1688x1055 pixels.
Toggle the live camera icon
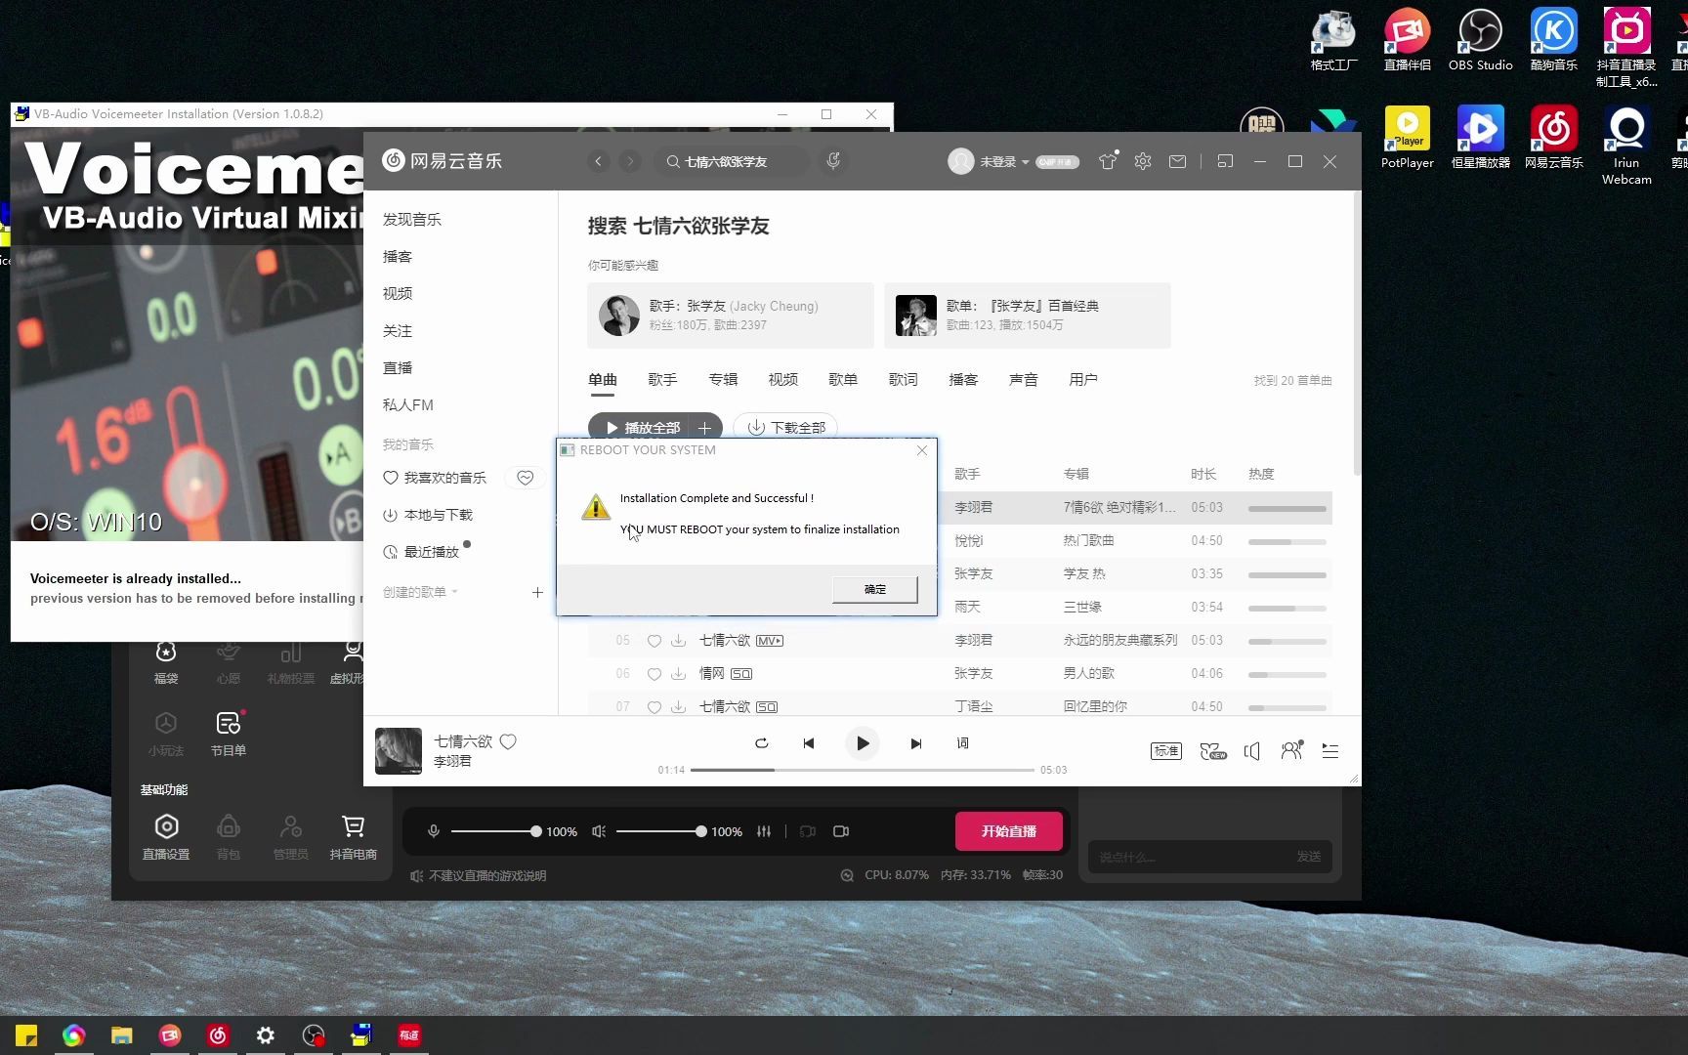(x=841, y=831)
